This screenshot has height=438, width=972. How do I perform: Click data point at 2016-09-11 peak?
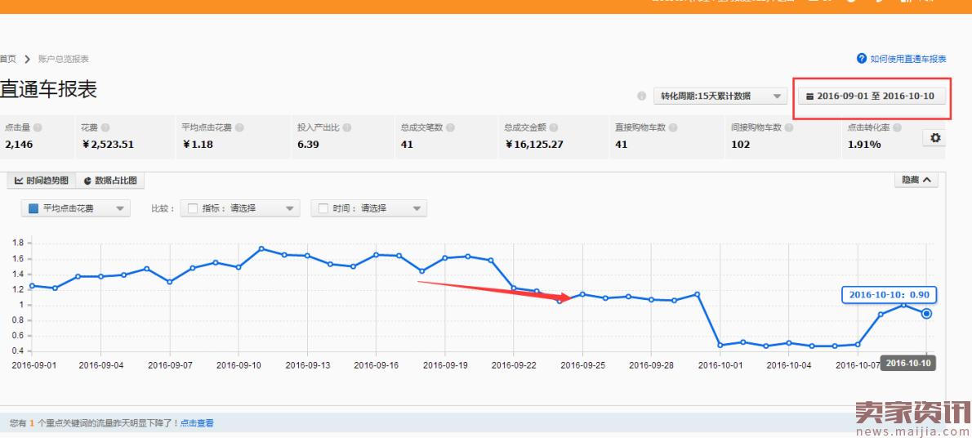tap(261, 248)
